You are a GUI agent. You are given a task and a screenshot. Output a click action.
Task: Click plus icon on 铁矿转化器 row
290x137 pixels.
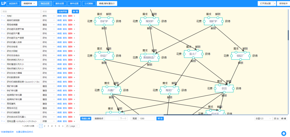pyautogui.click(x=74, y=91)
